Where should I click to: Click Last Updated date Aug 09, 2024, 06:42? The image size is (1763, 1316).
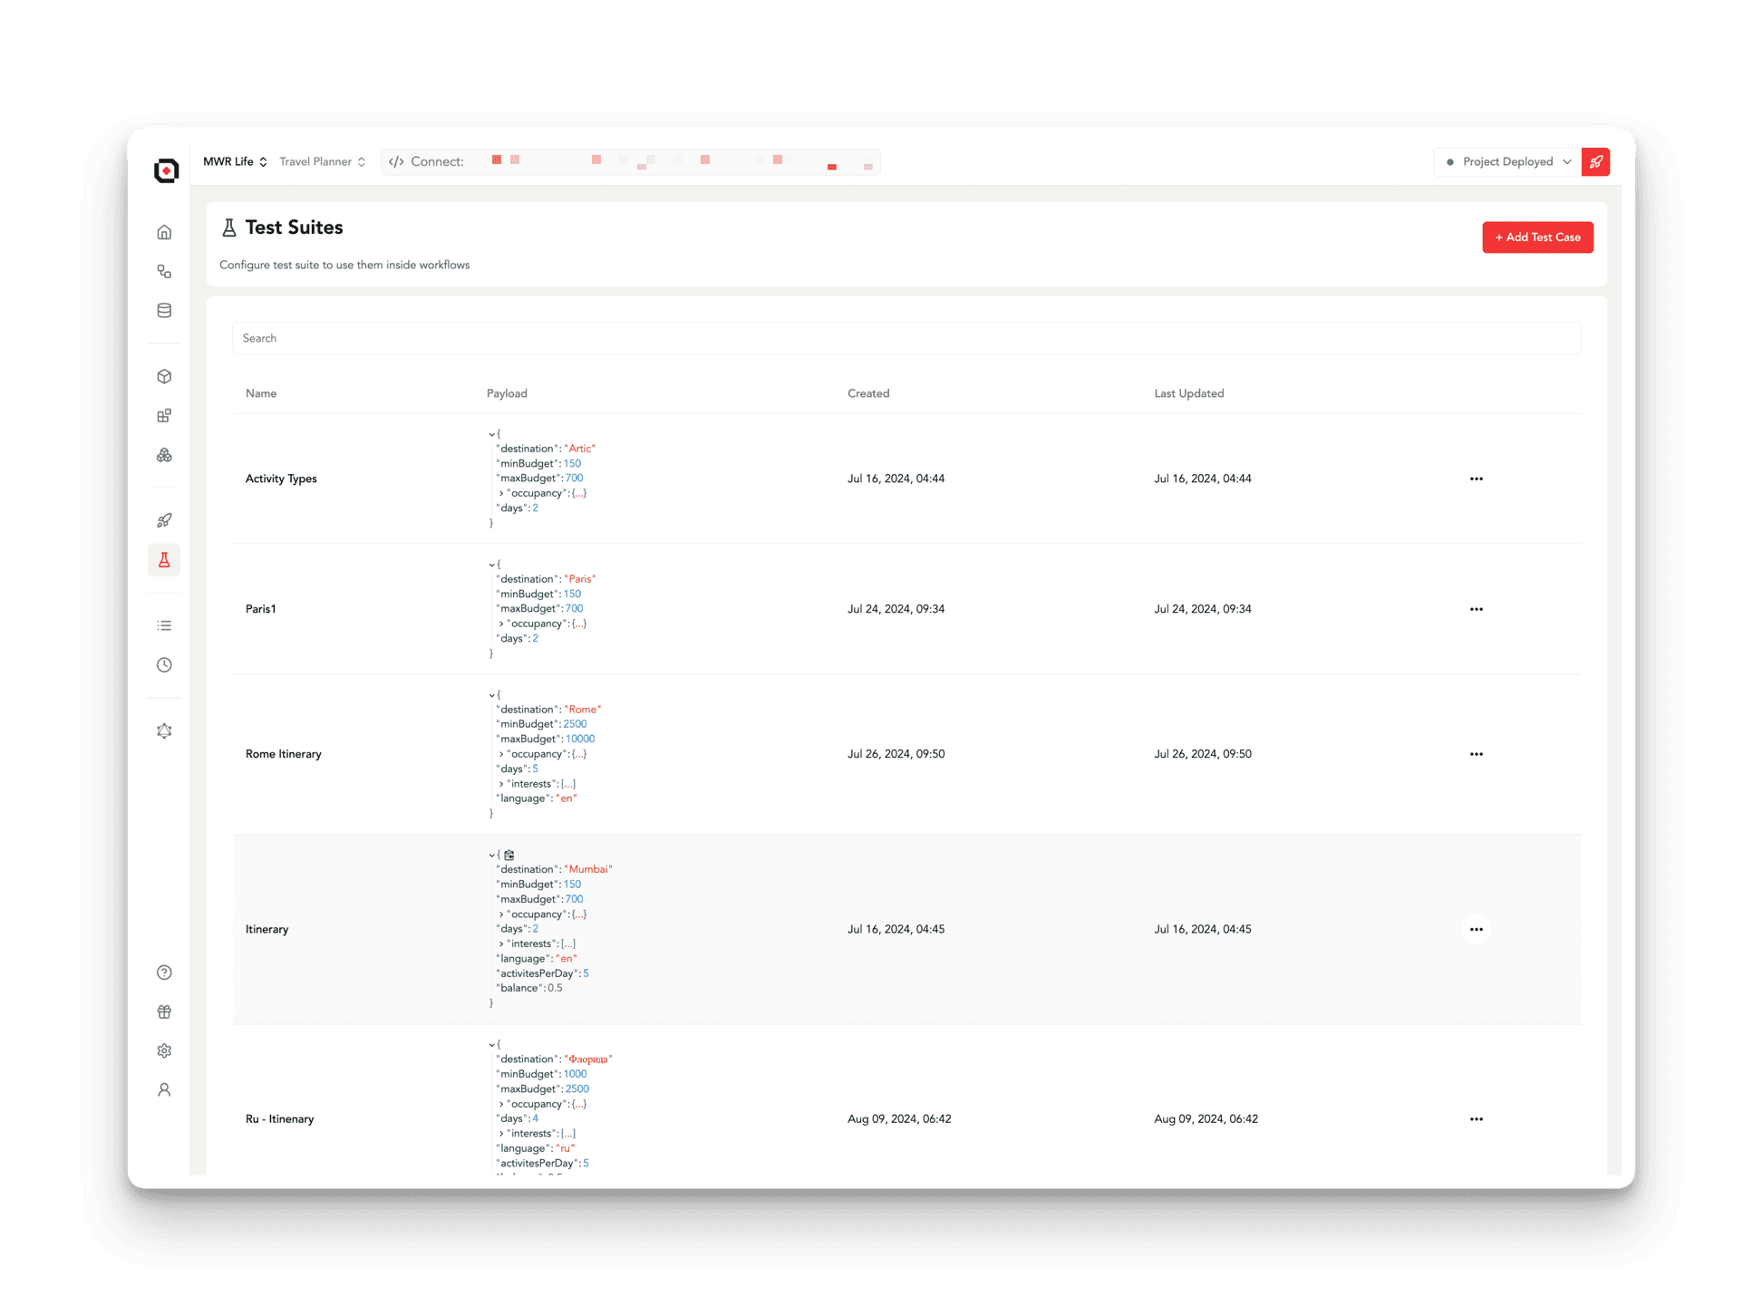point(1206,1119)
